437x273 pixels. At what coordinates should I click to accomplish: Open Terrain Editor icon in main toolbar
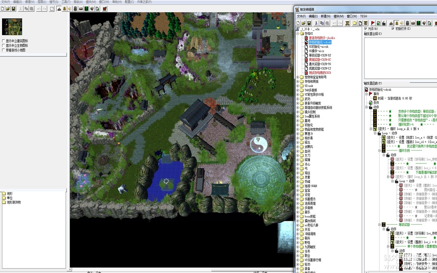[x=59, y=9]
